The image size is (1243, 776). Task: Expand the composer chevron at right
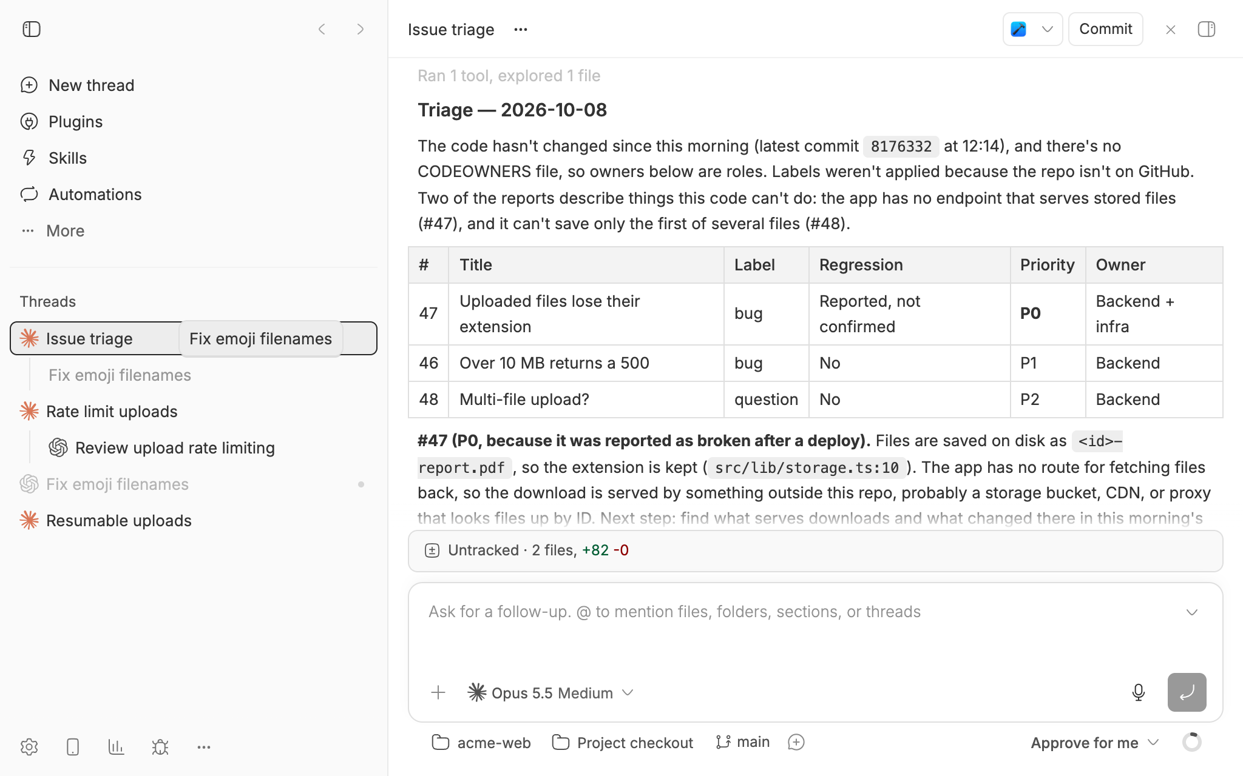1192,612
